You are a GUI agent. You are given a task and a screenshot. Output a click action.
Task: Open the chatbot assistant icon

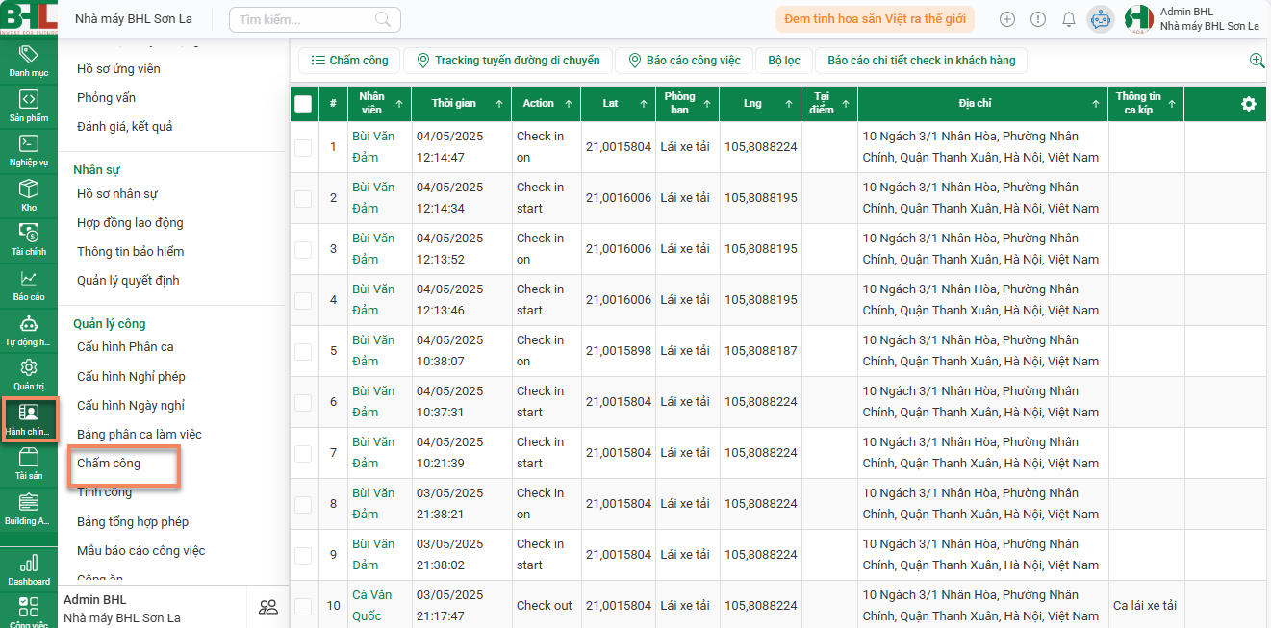click(1101, 19)
